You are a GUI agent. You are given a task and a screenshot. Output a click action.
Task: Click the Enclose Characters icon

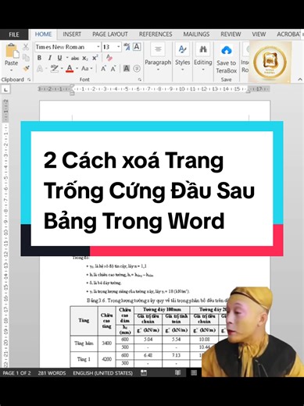point(137,69)
